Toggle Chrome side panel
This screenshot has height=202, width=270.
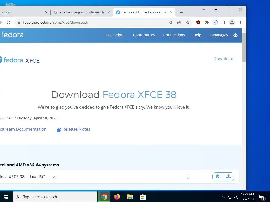click(x=224, y=22)
